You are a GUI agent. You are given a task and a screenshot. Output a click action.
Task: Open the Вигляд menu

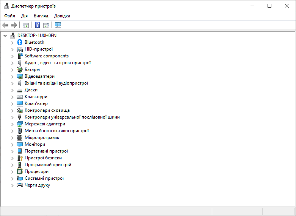[41, 16]
